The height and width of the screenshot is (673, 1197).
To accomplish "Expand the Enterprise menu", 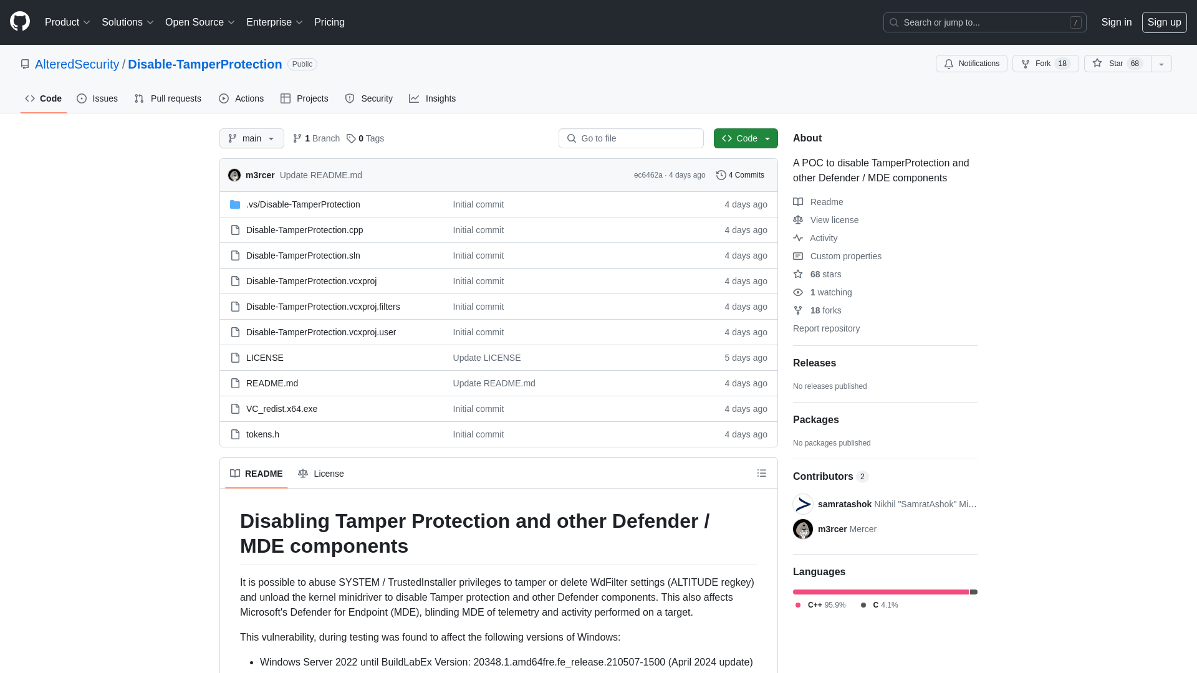I will tap(274, 22).
